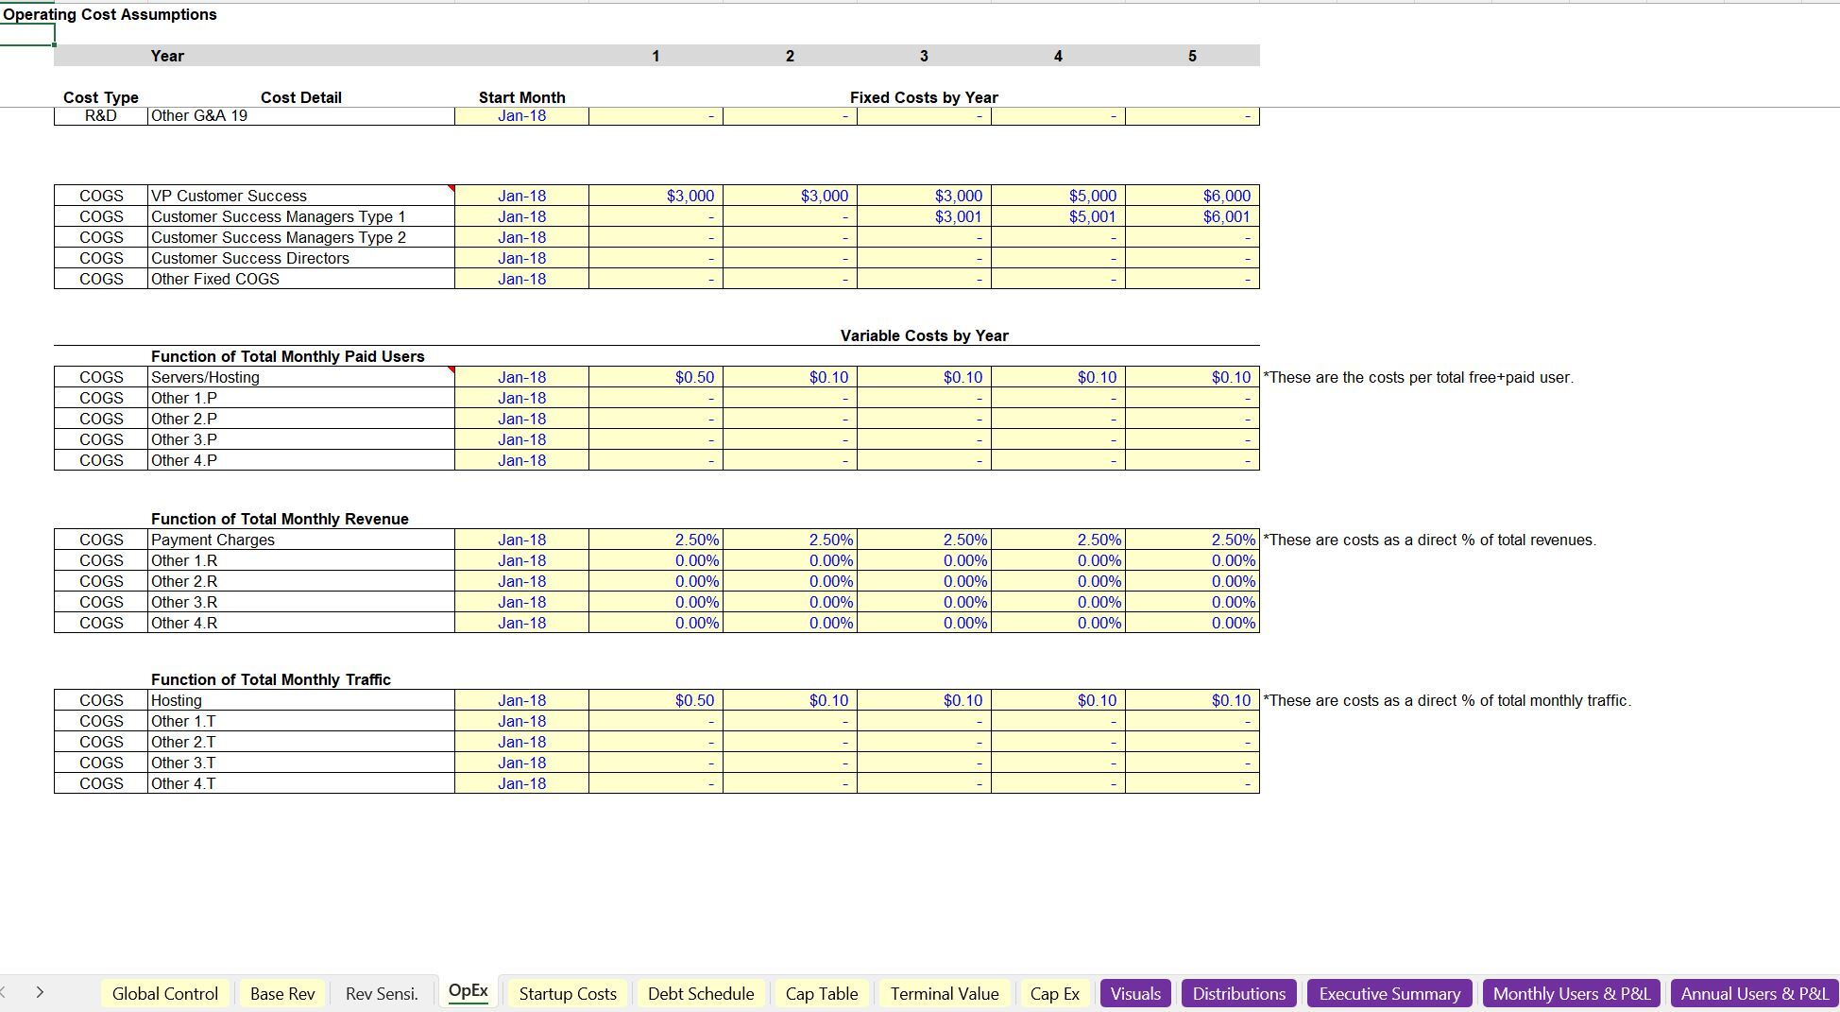Click the right sheet navigation arrow
Image resolution: width=1840 pixels, height=1012 pixels.
pos(41,992)
